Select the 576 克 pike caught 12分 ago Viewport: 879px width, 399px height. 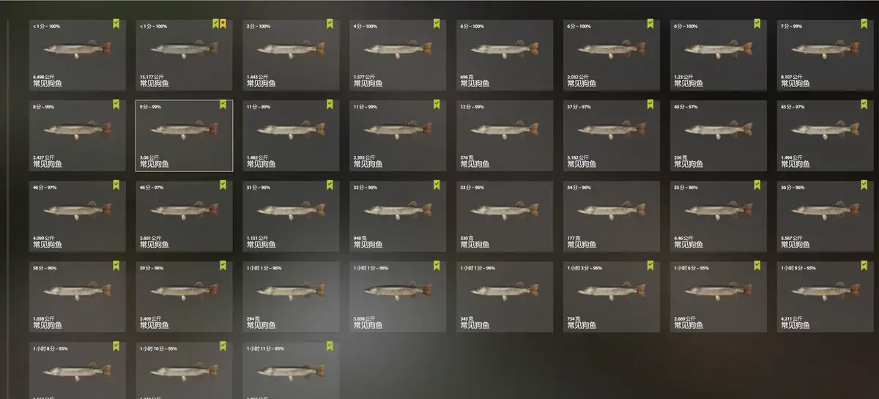click(505, 135)
